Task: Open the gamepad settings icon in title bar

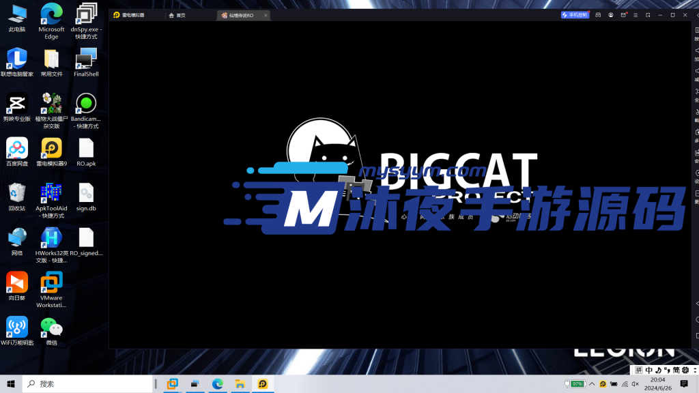Action: [x=598, y=15]
